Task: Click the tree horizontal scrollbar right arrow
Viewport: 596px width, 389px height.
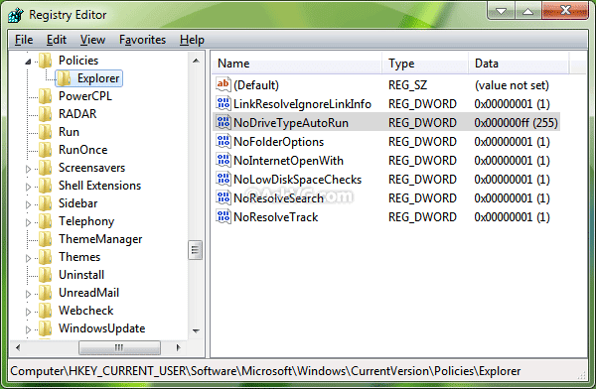Action: [178, 347]
